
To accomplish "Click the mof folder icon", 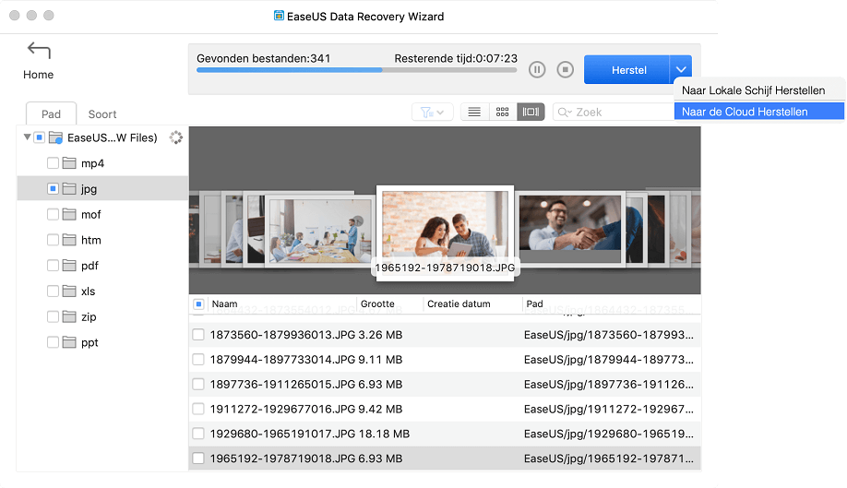I will (69, 214).
